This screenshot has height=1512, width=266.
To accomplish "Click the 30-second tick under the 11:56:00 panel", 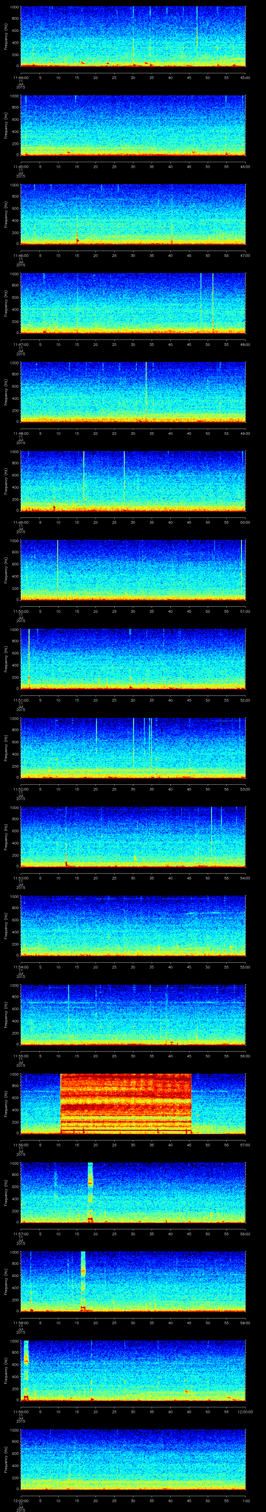I will 133,1145.
